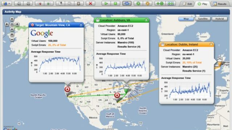Close the Location: Dublin, Ireland popup
This screenshot has height=130, width=232.
tap(211, 44)
